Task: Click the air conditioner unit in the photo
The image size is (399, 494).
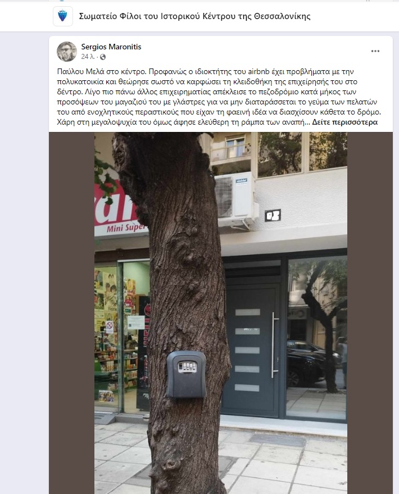Action: [235, 199]
